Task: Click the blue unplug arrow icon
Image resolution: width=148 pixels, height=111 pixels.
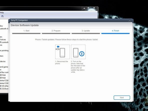Action: click(58, 46)
